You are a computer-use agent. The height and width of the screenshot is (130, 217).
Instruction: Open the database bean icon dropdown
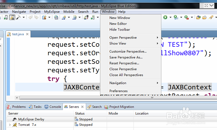click(49, 17)
